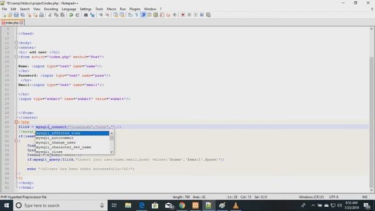
Task: Stop macro recording toolbar icon
Action: tap(189, 15)
